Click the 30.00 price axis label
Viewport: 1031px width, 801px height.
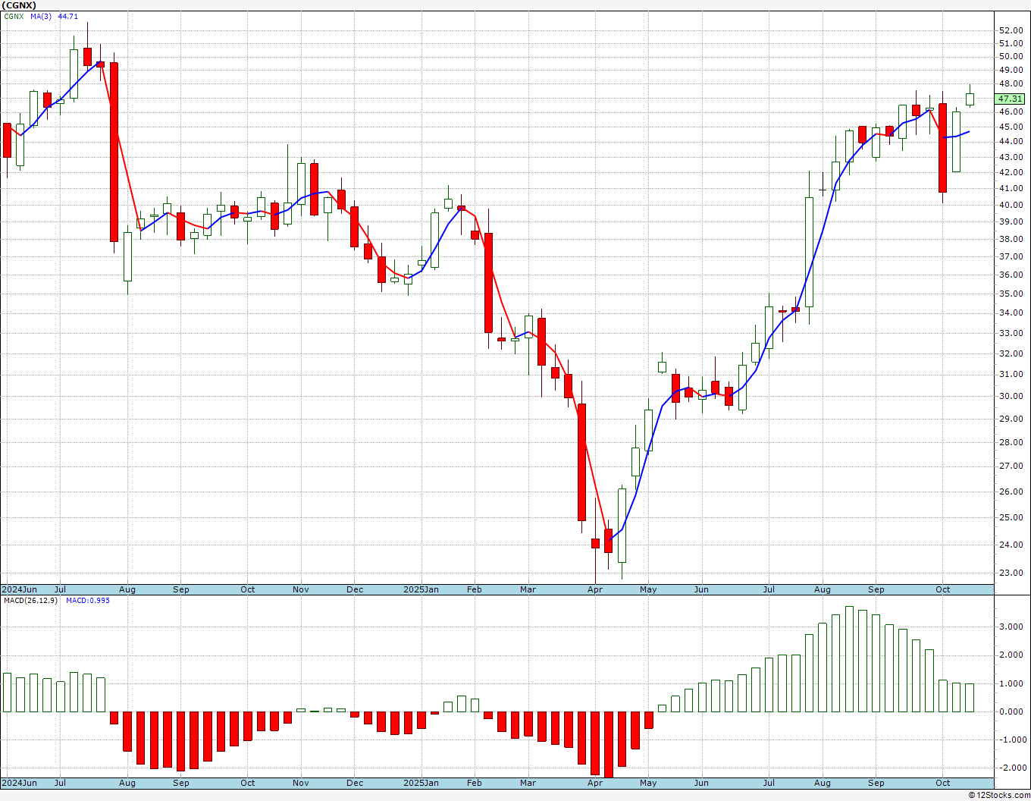coord(1011,396)
